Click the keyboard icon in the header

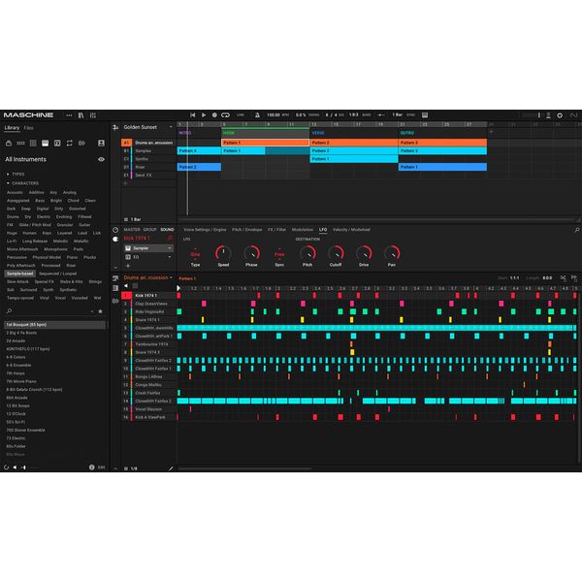pos(425,115)
